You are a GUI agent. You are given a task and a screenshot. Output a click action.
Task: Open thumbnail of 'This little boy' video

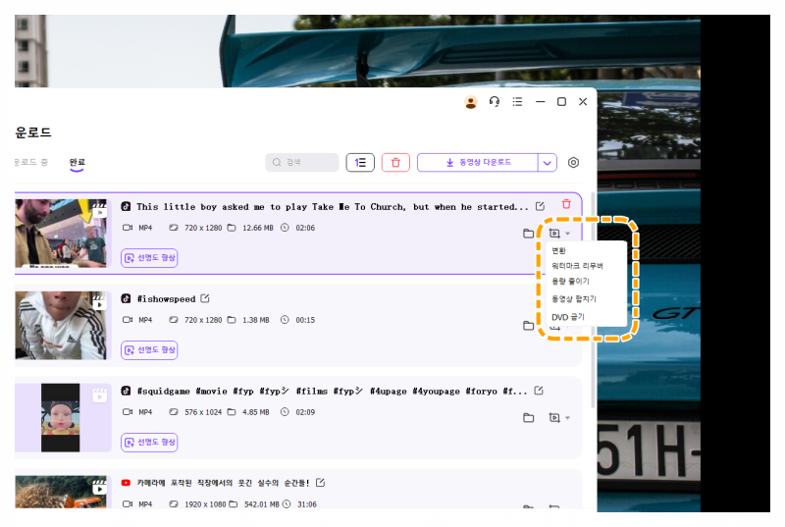[61, 234]
